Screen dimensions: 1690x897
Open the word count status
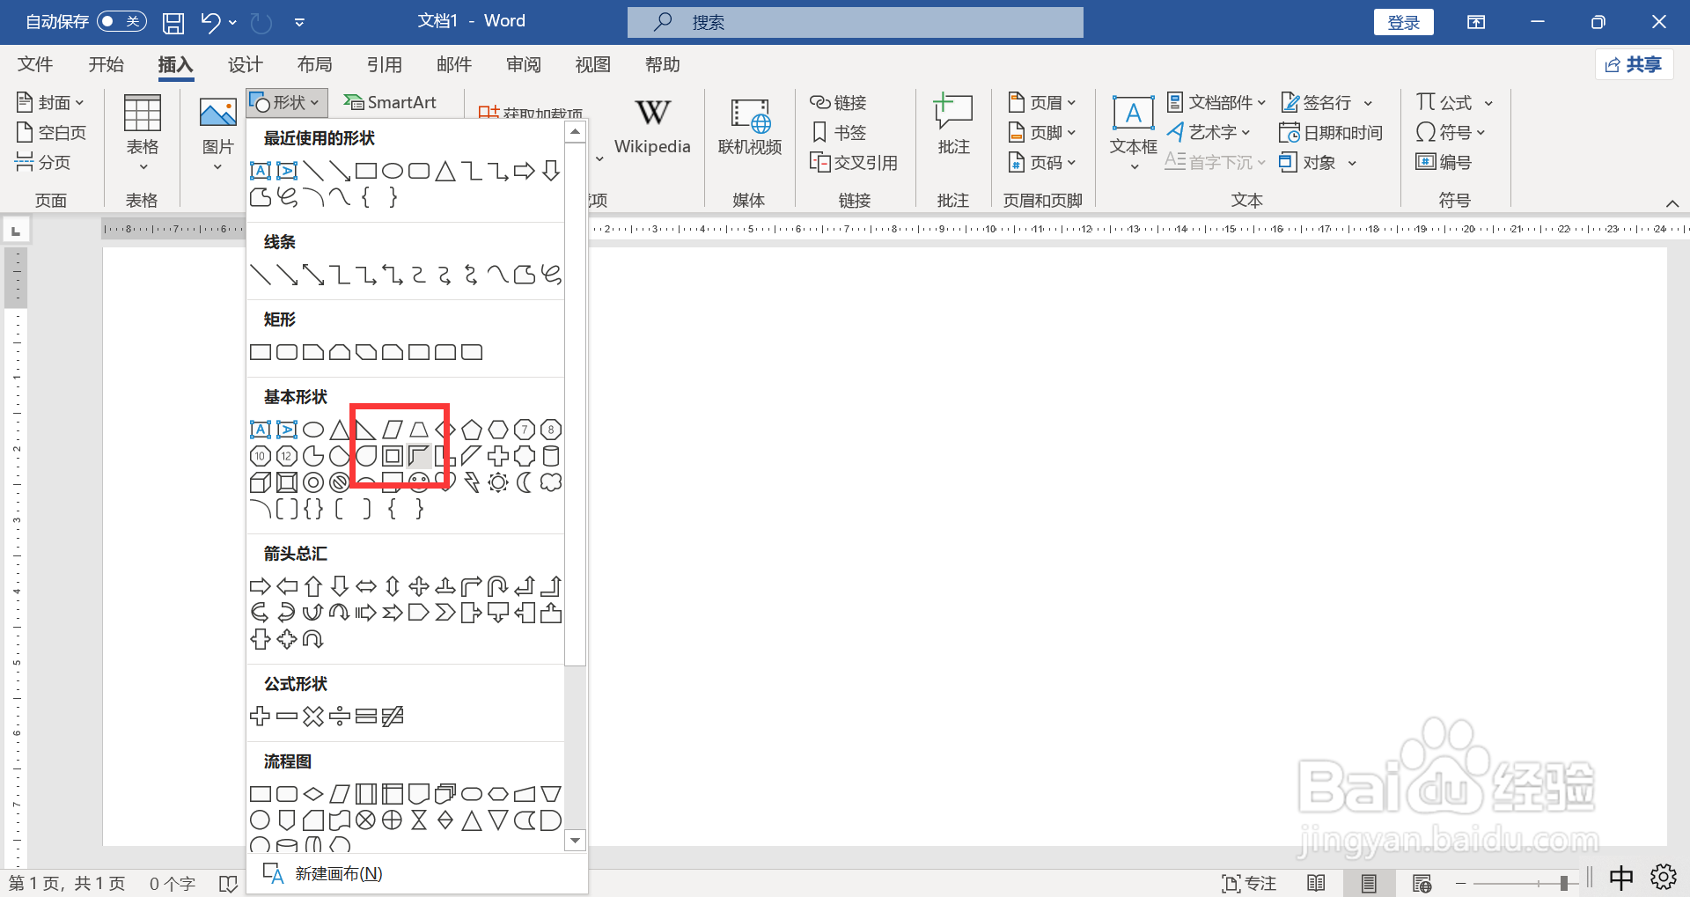pos(173,883)
